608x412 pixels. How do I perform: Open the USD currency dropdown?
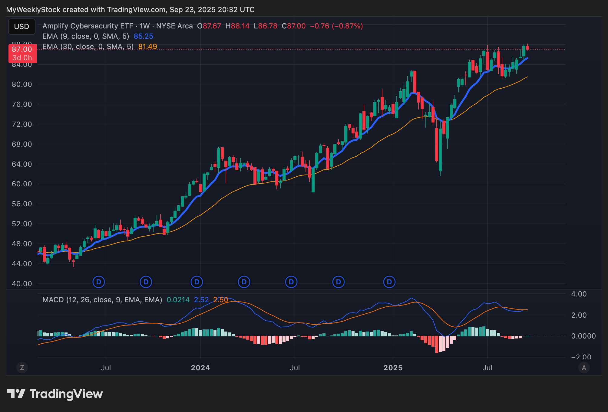[21, 27]
